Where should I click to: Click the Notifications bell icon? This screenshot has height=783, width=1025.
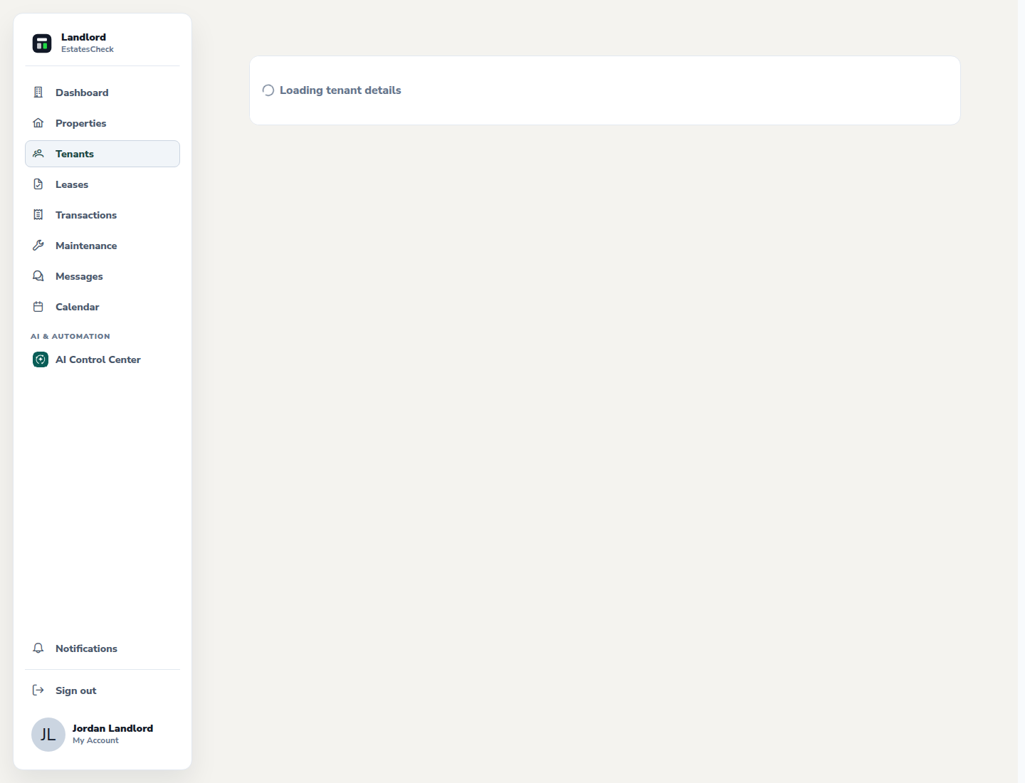pyautogui.click(x=38, y=648)
